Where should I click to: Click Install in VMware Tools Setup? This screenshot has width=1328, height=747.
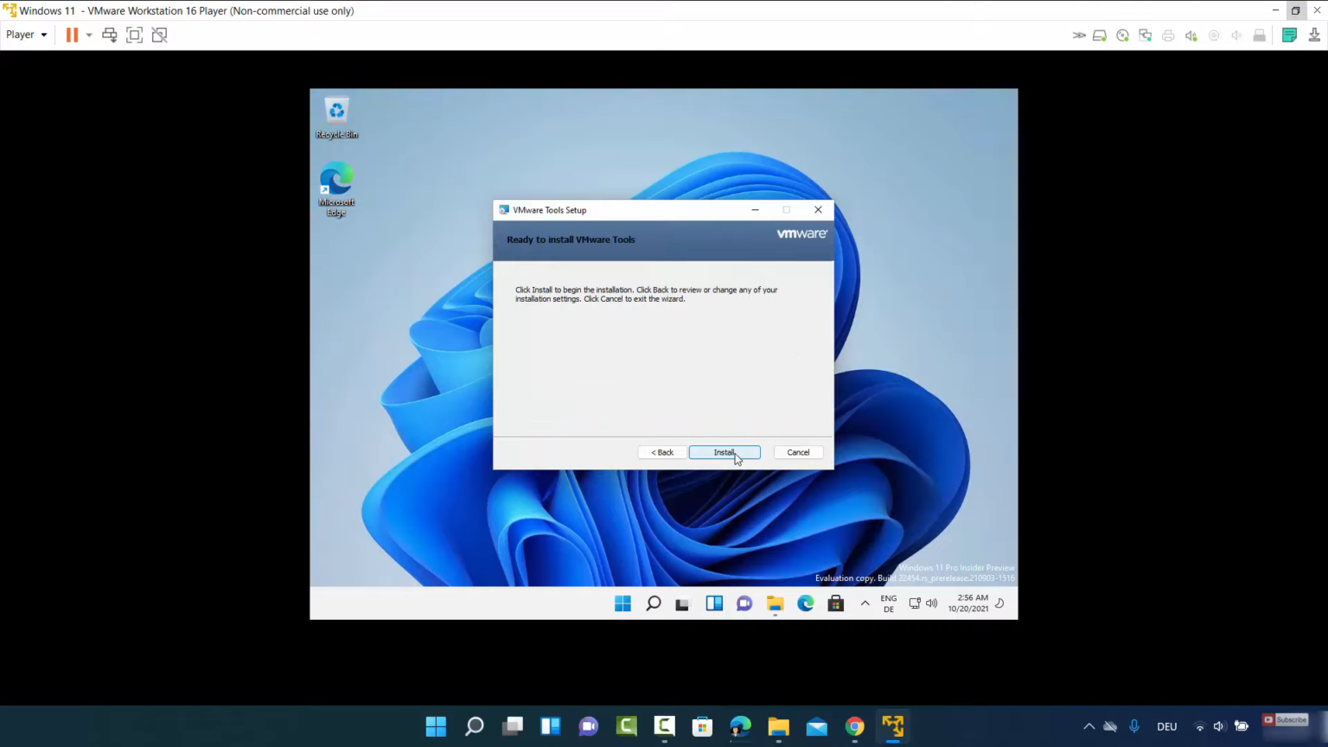pyautogui.click(x=724, y=452)
